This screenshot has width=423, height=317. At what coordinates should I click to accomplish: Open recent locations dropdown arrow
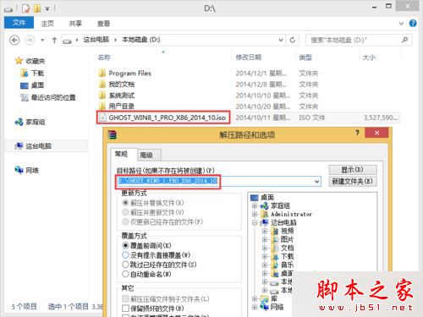[42, 41]
